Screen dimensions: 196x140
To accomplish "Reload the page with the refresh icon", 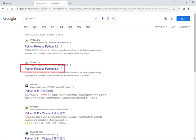I will (12, 9).
